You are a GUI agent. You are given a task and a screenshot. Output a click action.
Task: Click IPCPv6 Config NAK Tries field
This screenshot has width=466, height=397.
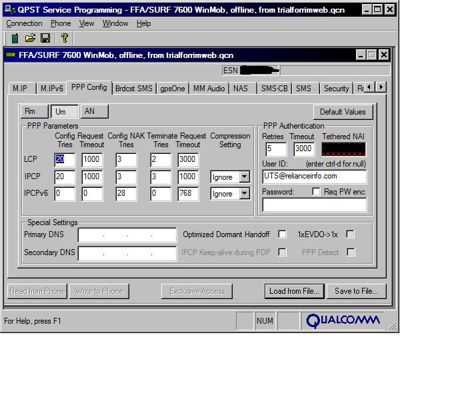[126, 194]
